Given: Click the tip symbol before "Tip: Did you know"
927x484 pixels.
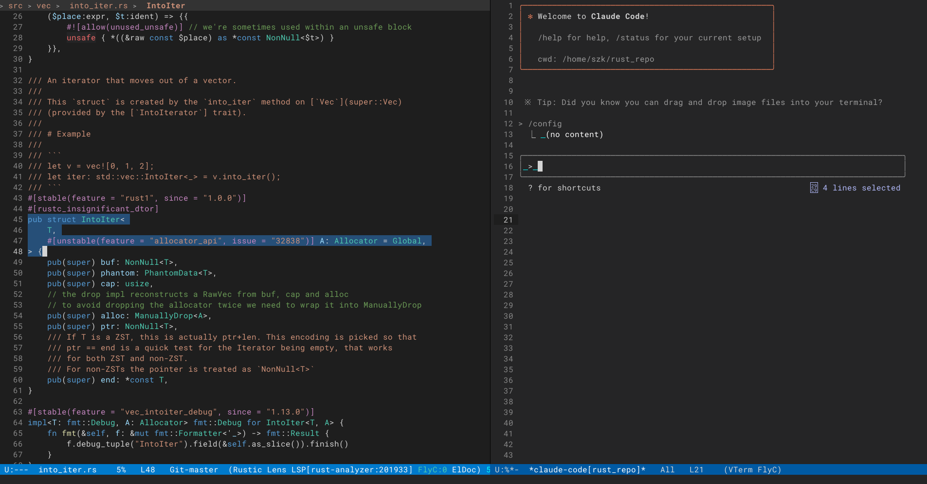Looking at the screenshot, I should coord(528,103).
